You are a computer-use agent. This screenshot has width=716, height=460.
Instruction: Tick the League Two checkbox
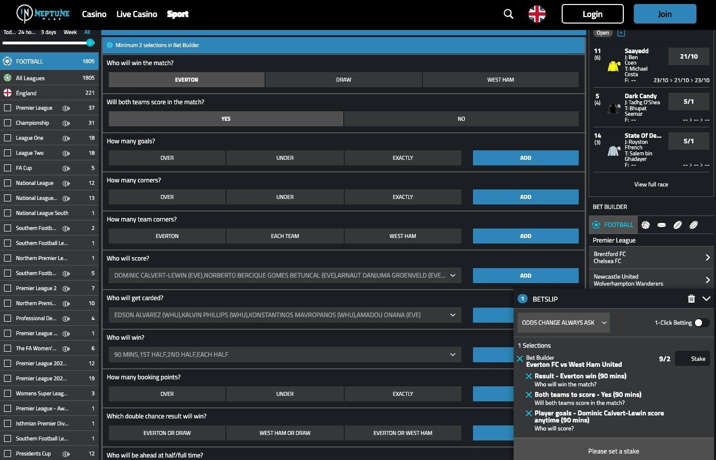(8, 153)
